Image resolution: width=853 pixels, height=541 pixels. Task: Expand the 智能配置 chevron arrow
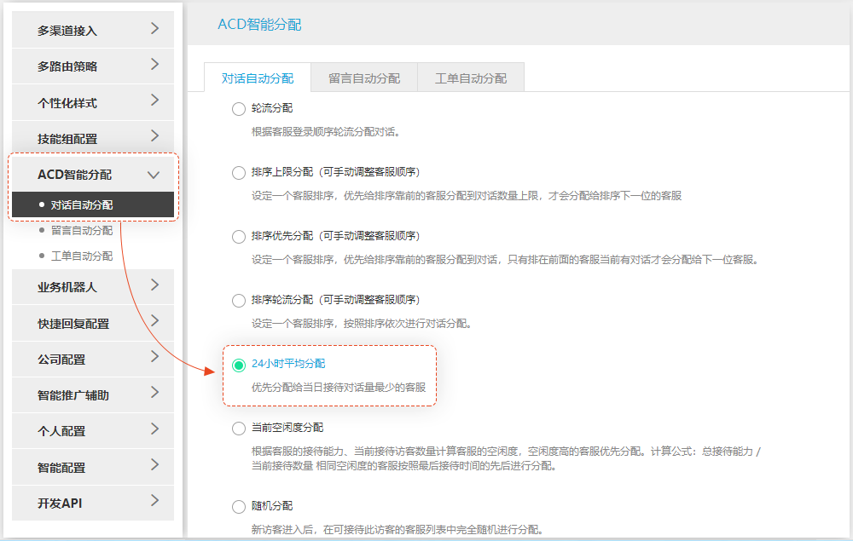click(x=154, y=464)
